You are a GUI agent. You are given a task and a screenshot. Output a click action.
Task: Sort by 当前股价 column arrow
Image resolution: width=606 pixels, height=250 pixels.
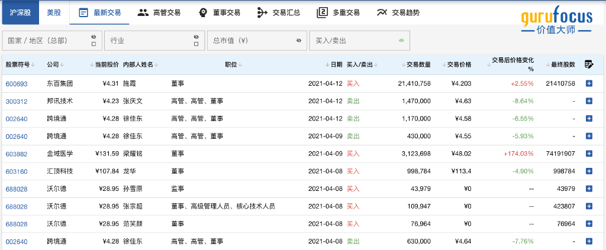(x=92, y=65)
